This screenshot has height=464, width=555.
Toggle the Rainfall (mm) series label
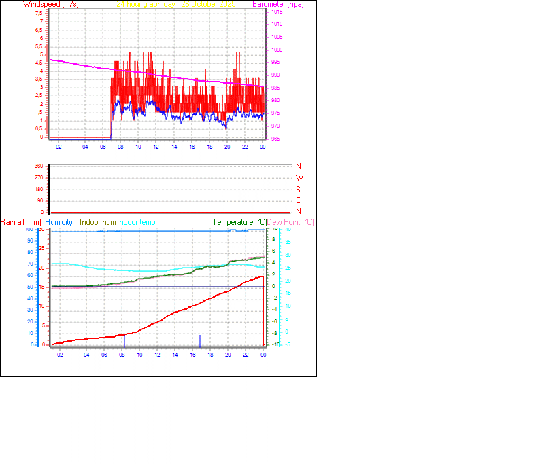[20, 221]
